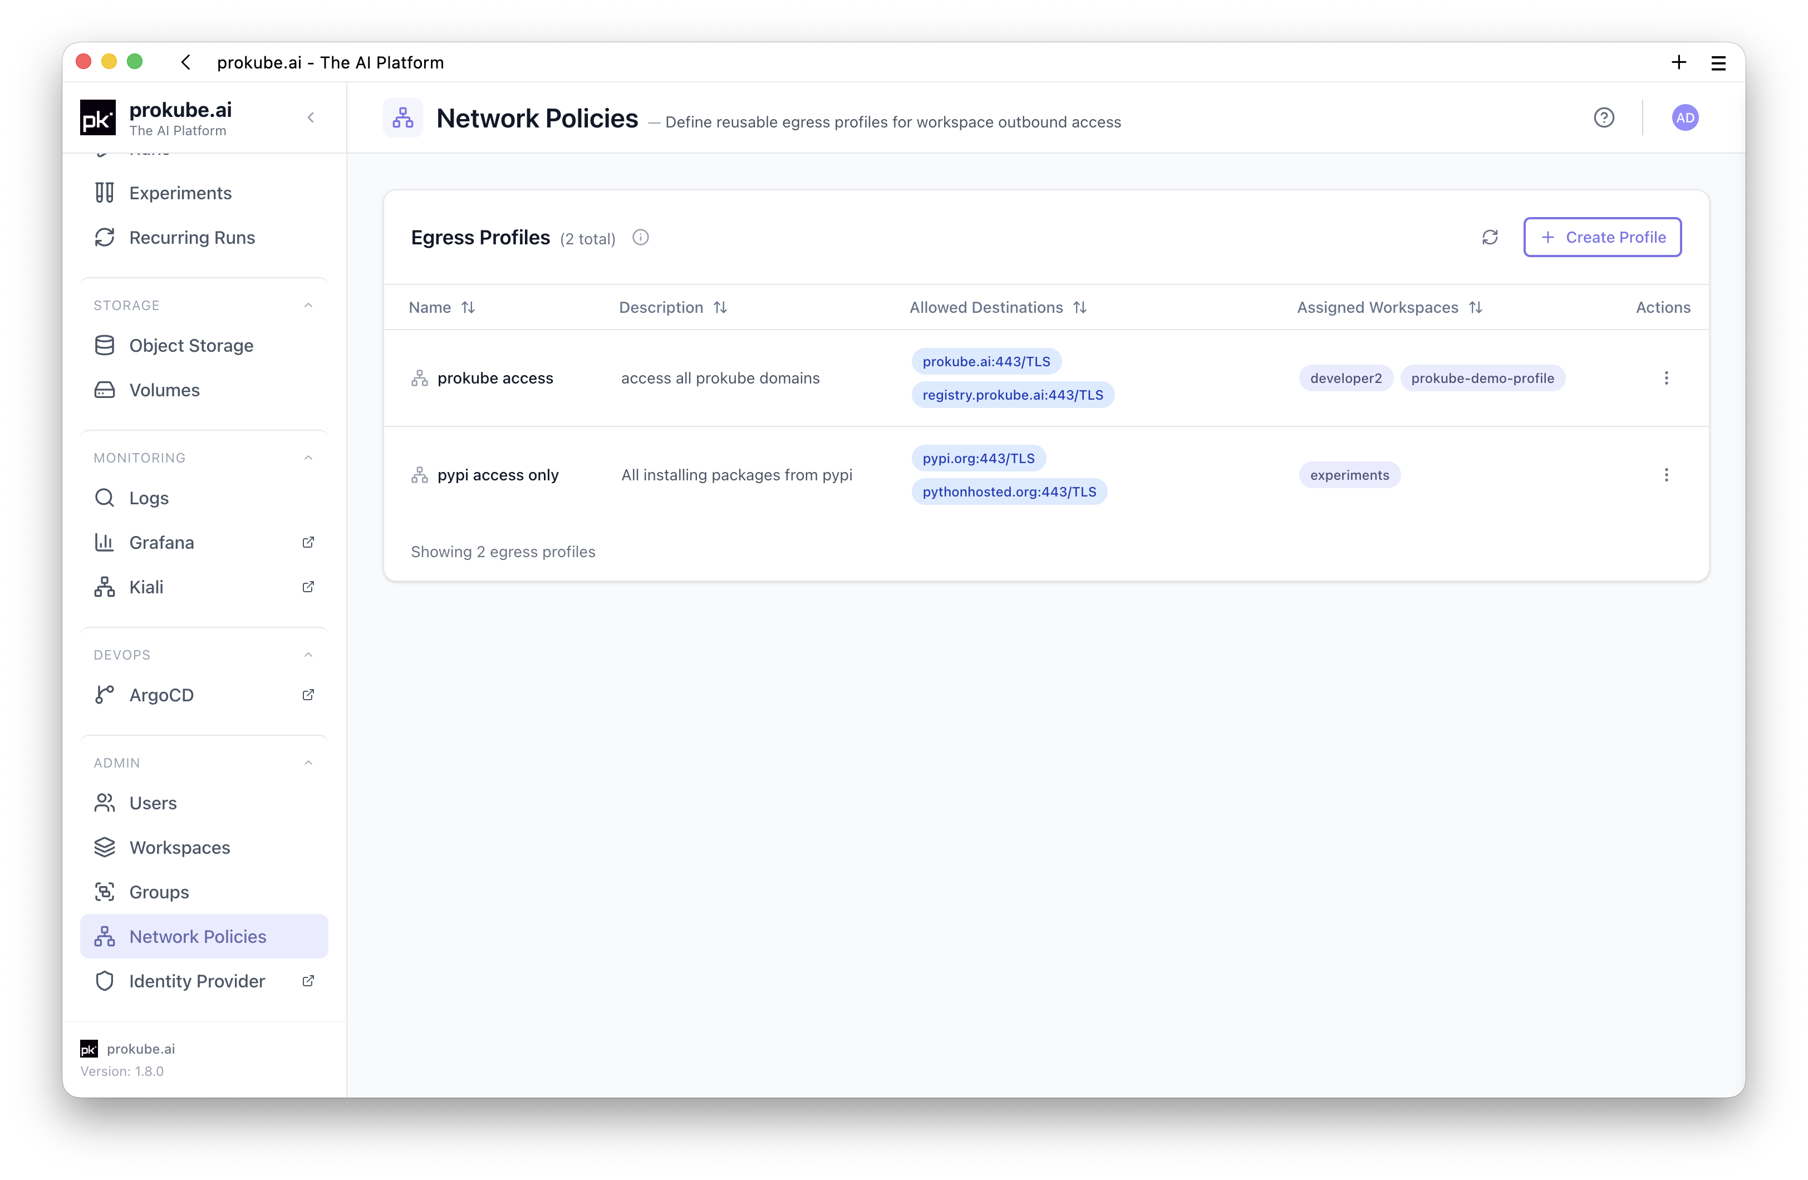Click the pythonhosted.org:443/TLS destination tag
The image size is (1808, 1180).
click(x=1009, y=491)
